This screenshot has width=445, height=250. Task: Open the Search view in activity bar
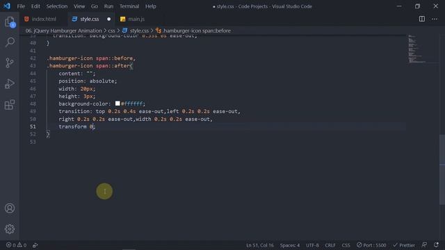[x=10, y=42]
